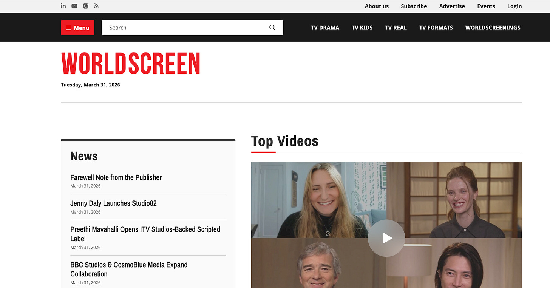Open Preethi Mavahalli ITV Studios-Backed article

tap(145, 234)
